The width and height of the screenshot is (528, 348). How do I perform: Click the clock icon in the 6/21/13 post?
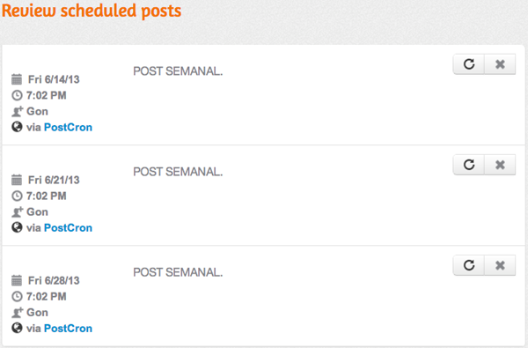point(17,196)
